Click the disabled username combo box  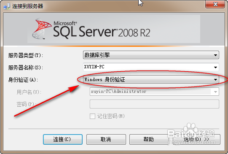(154, 92)
